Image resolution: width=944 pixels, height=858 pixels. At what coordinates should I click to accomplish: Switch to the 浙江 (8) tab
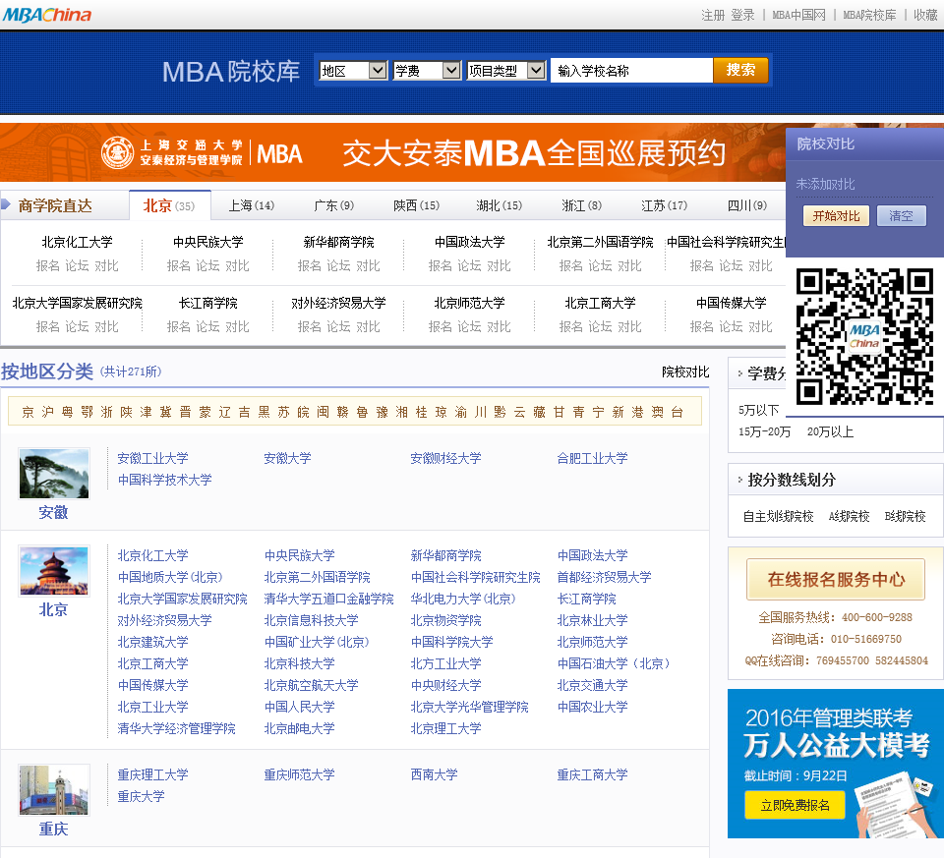581,205
